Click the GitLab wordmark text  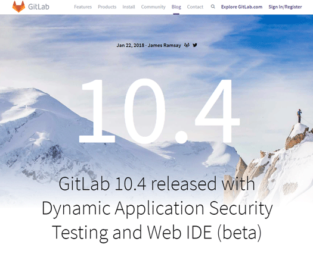tap(39, 7)
